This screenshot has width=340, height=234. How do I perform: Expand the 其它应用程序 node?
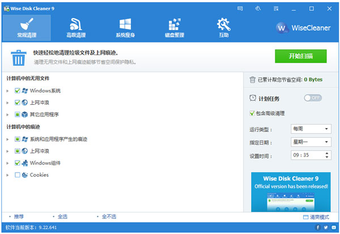pyautogui.click(x=7, y=114)
